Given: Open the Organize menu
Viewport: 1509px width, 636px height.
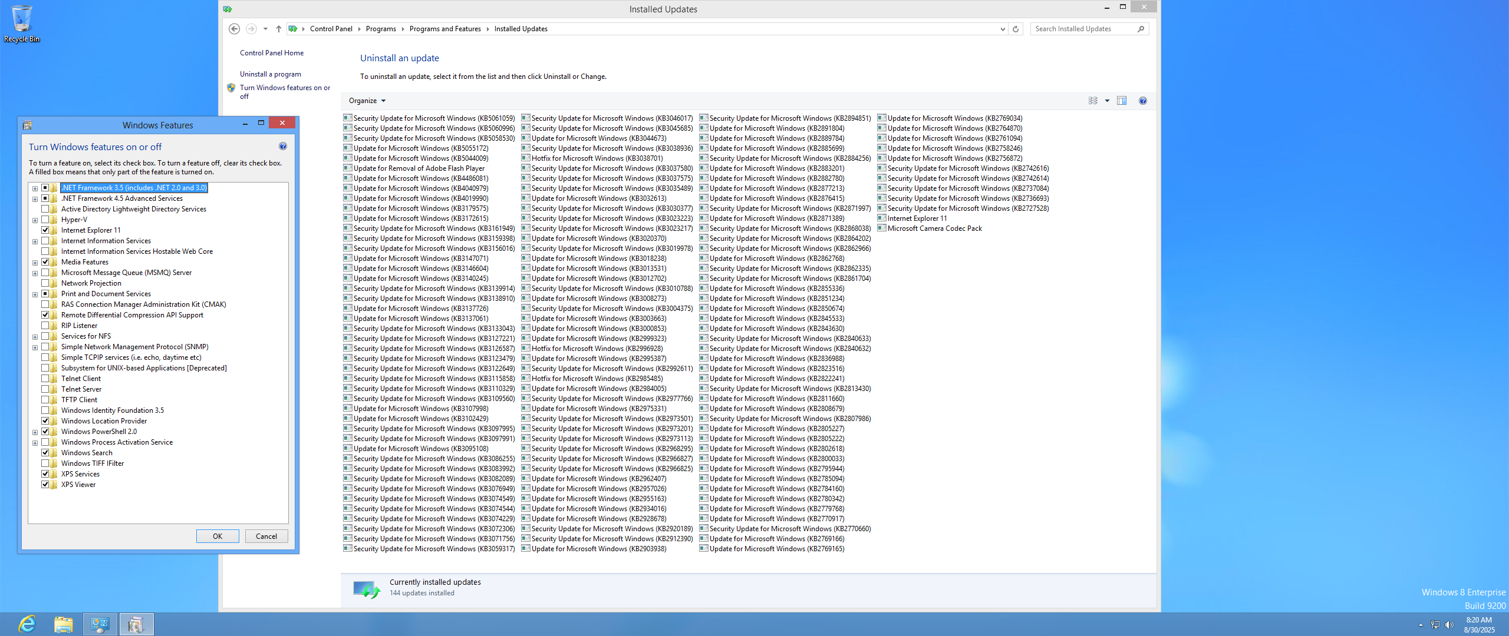Looking at the screenshot, I should 367,101.
